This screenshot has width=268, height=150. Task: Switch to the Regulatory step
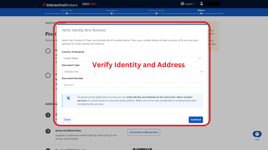[111, 10]
